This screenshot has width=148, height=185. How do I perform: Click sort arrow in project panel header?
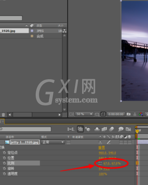pos(27,25)
